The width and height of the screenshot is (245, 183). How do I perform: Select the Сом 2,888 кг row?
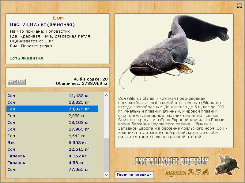coord(52,116)
